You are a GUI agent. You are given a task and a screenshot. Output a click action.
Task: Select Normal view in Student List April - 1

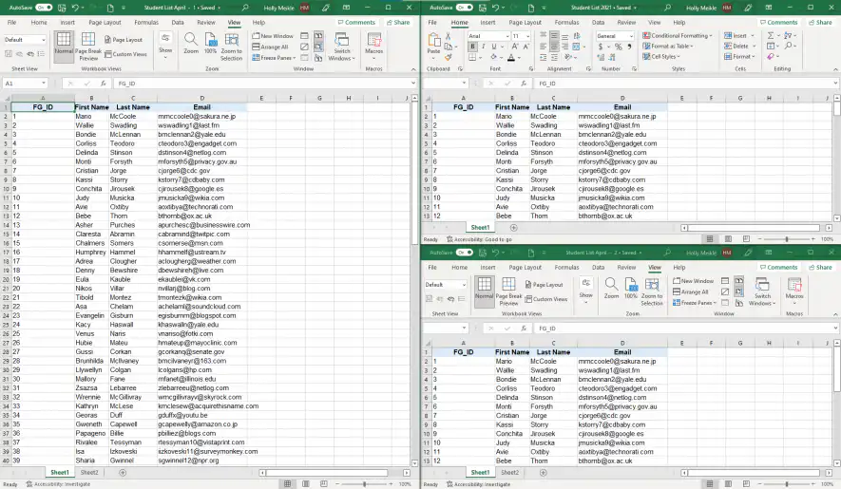(64, 45)
